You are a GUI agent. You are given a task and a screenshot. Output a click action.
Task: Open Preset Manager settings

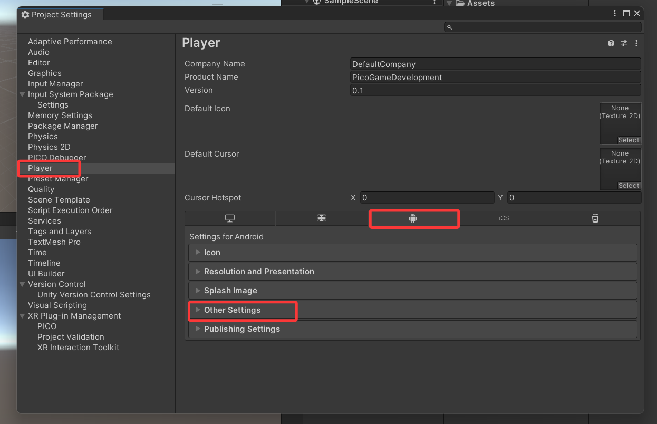[58, 179]
